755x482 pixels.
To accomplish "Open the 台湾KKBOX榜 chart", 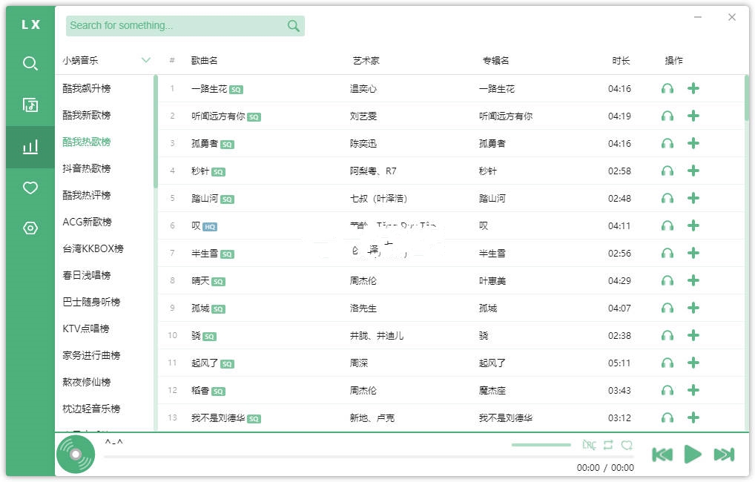I will click(93, 248).
